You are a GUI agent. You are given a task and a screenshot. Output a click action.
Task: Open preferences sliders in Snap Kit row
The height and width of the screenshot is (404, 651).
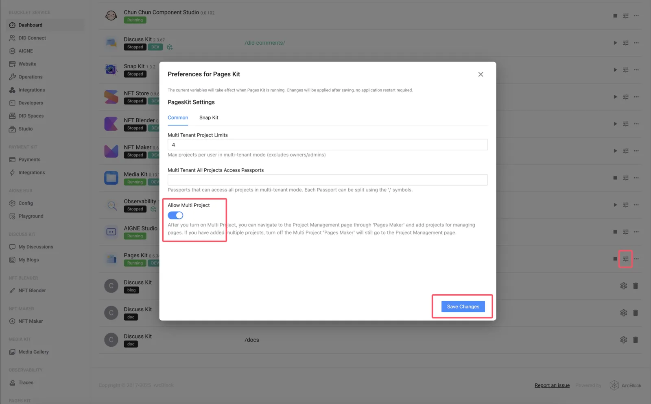(626, 70)
